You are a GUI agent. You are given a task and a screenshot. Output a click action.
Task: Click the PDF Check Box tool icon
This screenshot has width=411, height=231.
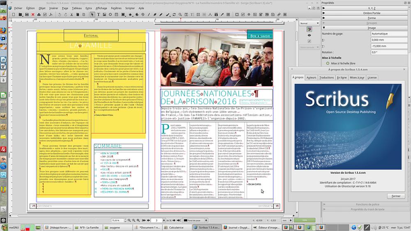pyautogui.click(x=243, y=15)
